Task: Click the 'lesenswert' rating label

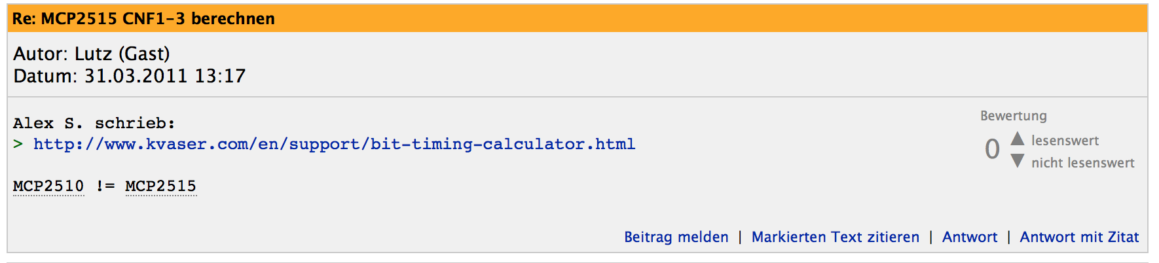Action: (1065, 141)
